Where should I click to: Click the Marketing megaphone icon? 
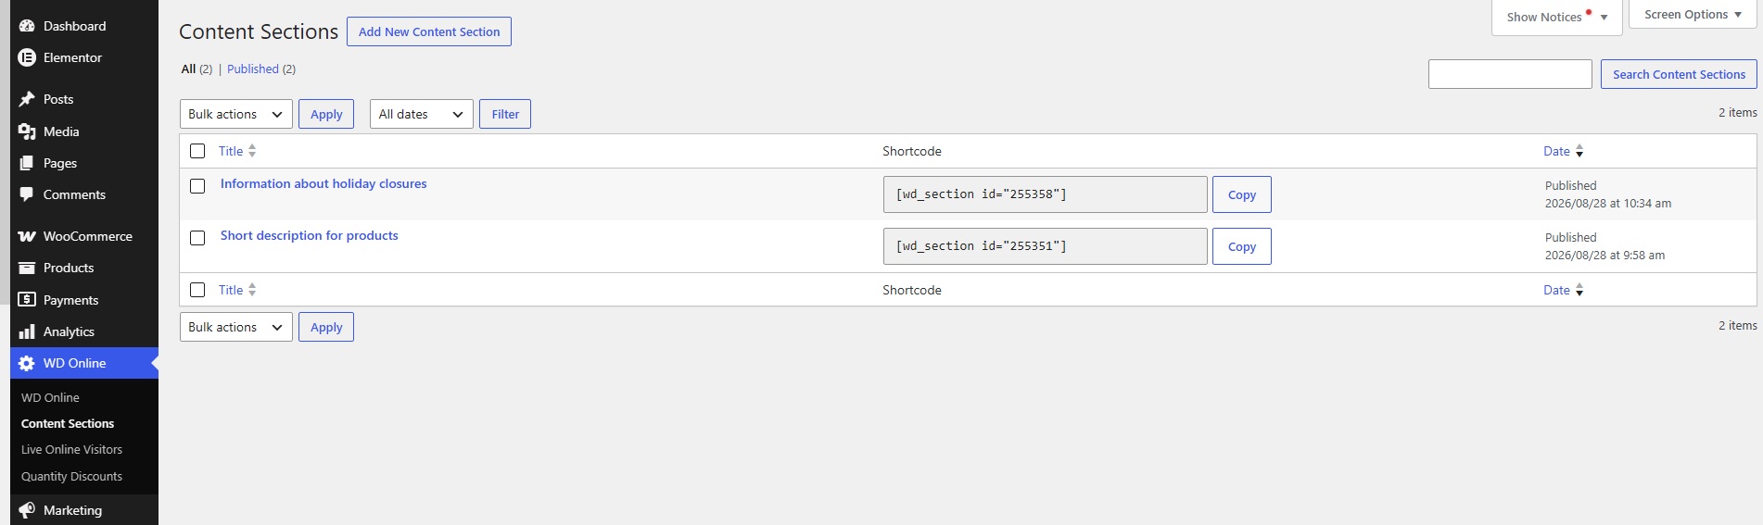point(27,510)
